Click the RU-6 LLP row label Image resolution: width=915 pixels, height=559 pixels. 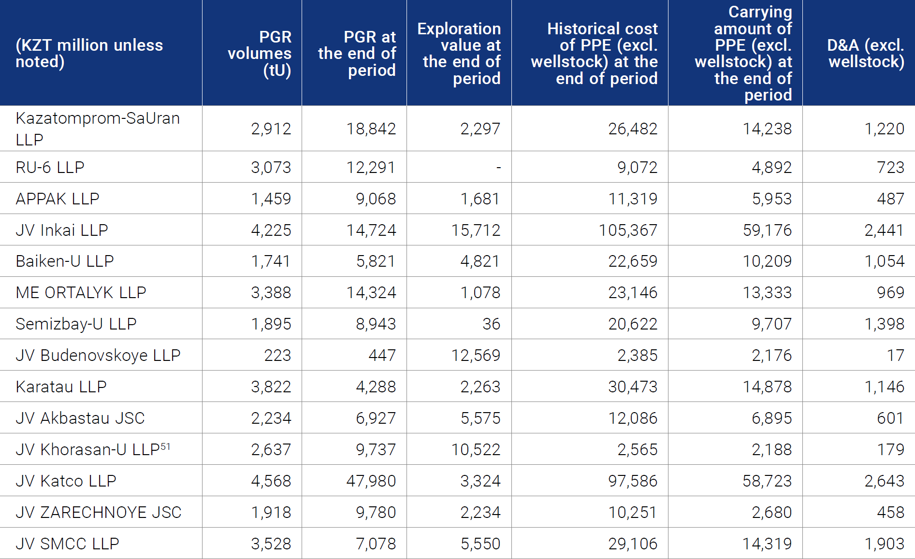(50, 167)
